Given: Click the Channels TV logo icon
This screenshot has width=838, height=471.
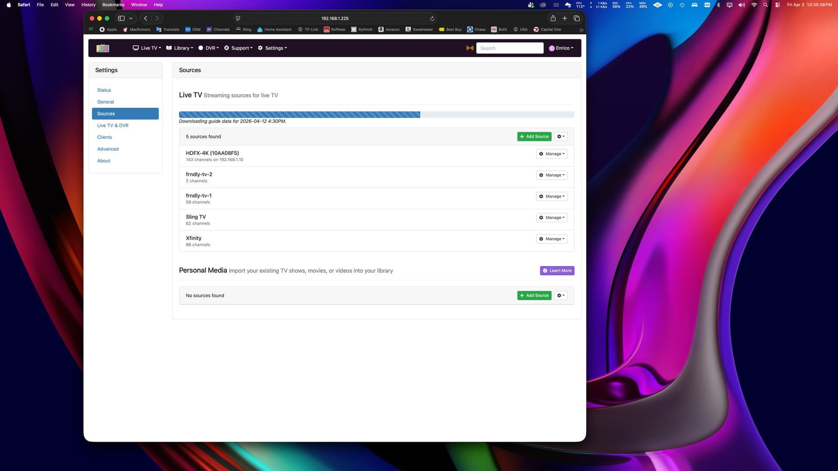Looking at the screenshot, I should tap(103, 48).
